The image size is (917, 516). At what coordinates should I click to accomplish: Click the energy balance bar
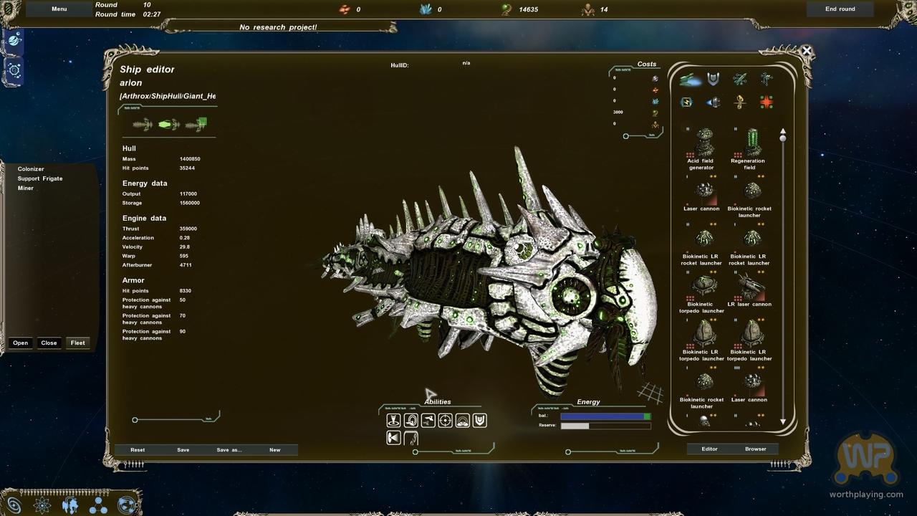click(x=605, y=416)
